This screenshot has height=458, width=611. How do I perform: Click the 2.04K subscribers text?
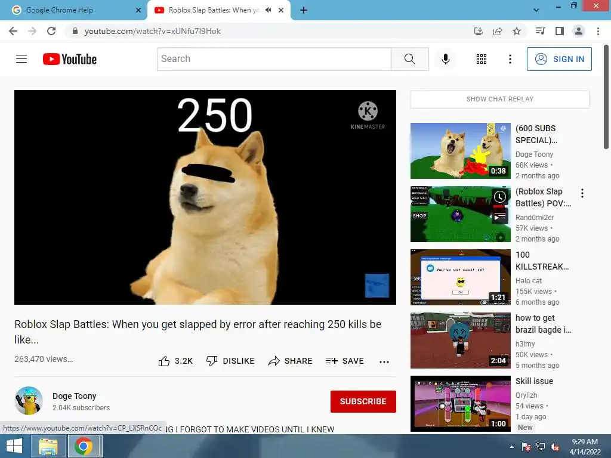pyautogui.click(x=81, y=408)
